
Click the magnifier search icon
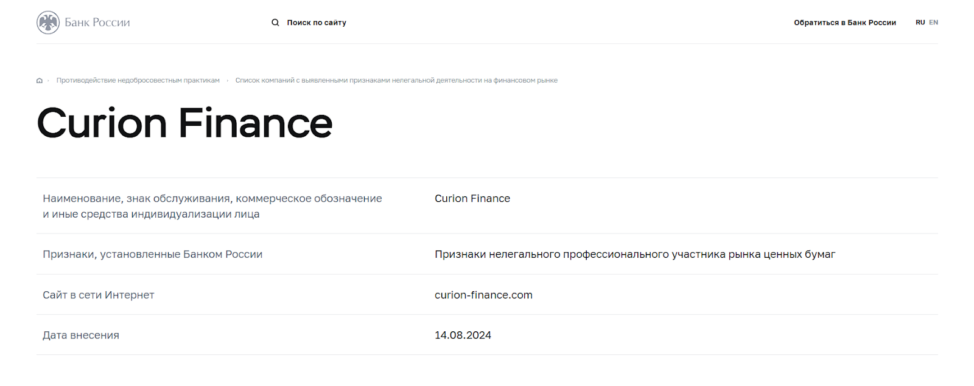(x=275, y=22)
